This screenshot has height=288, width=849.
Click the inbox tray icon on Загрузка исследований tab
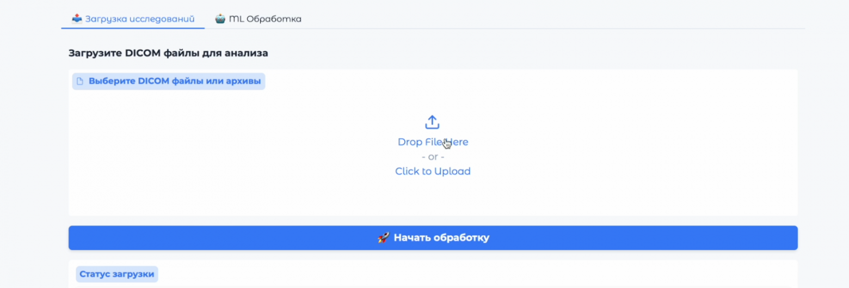coord(77,19)
